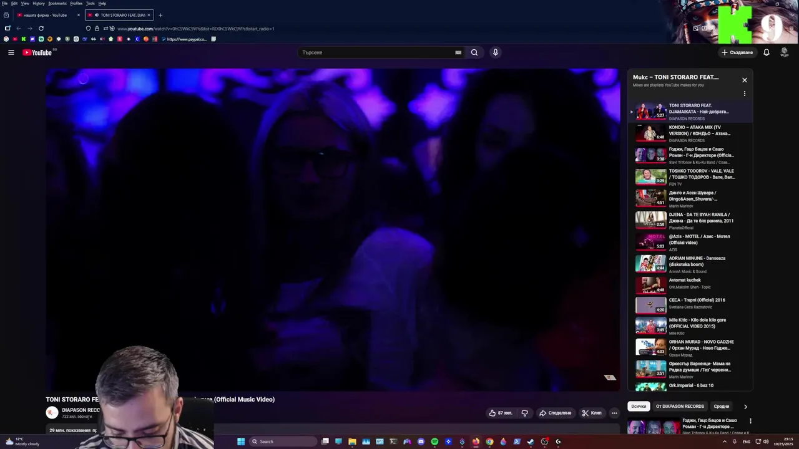Show hidden system tray icons chevron

coord(724,442)
